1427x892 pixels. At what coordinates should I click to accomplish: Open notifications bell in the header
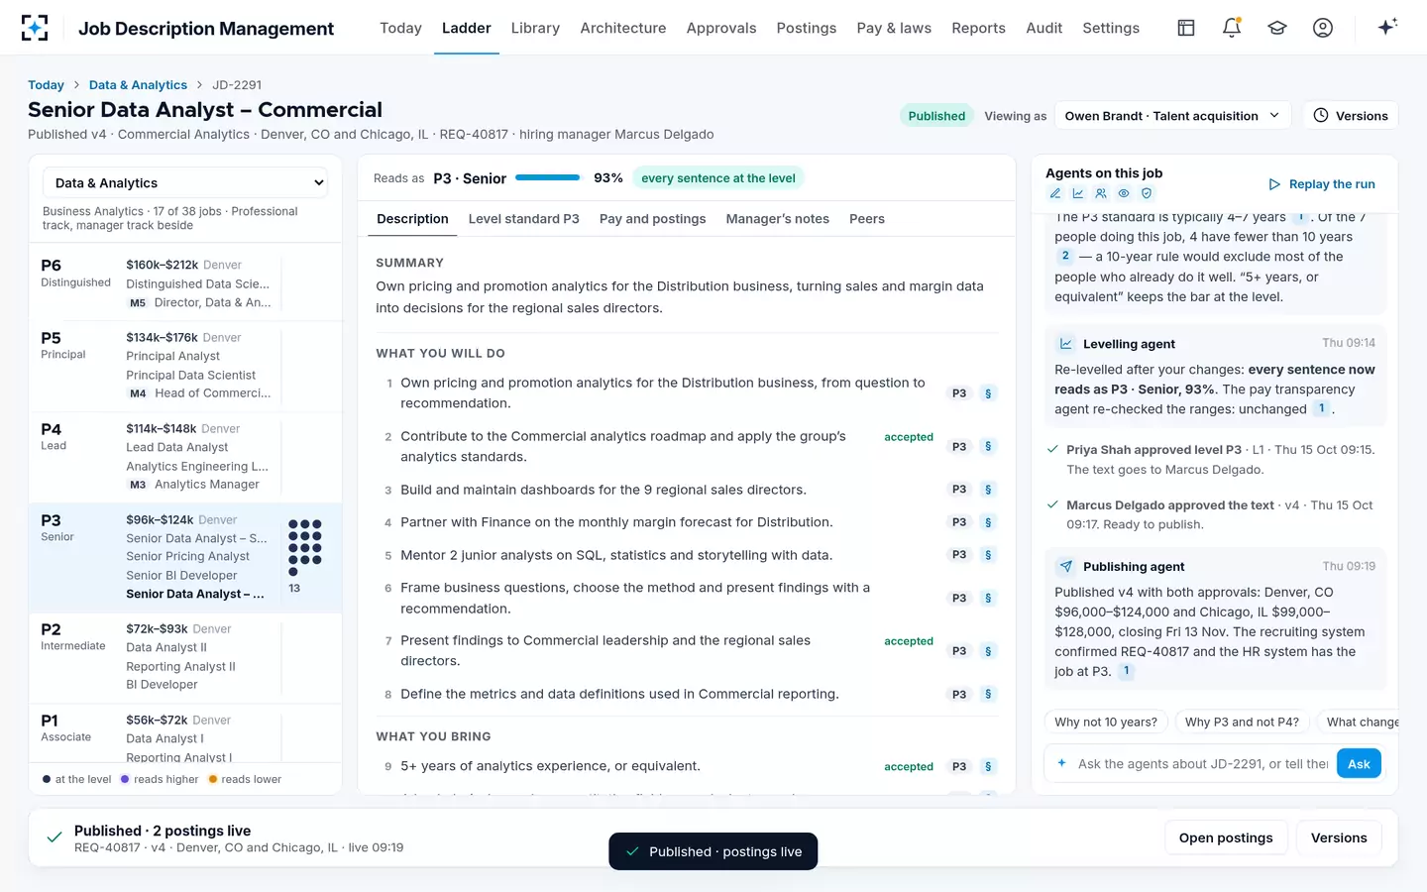click(1232, 28)
